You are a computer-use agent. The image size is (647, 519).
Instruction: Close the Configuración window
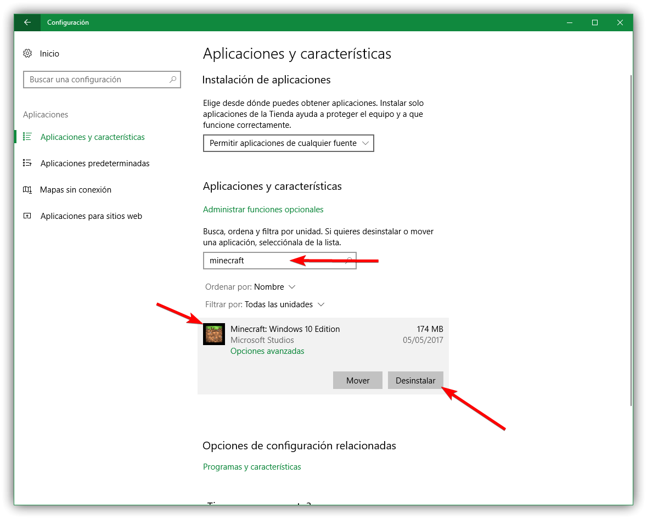[620, 22]
